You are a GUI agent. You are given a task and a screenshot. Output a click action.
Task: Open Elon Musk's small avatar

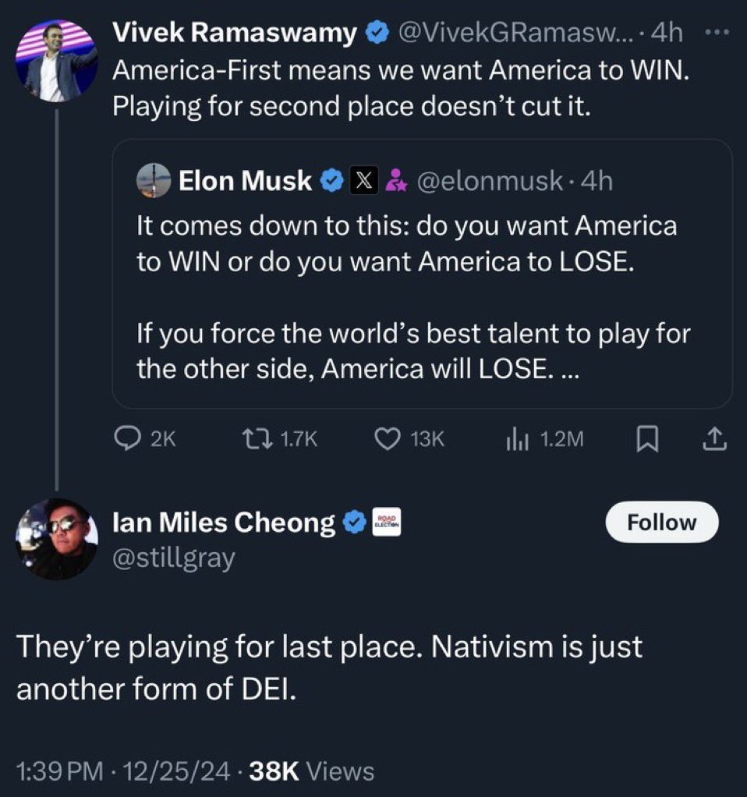click(154, 181)
